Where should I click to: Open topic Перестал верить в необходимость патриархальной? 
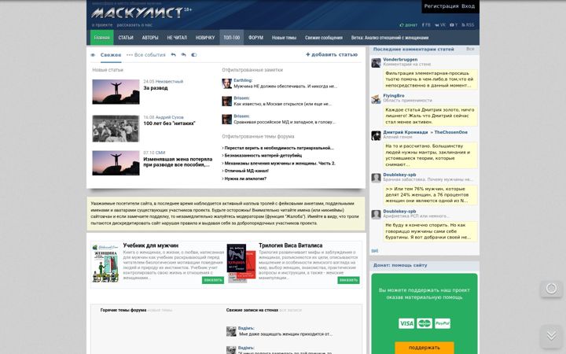tap(278, 148)
